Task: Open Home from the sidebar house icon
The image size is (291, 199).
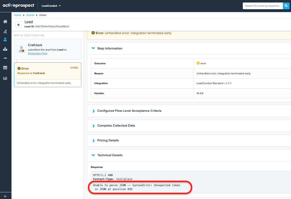Action: (x=5, y=22)
